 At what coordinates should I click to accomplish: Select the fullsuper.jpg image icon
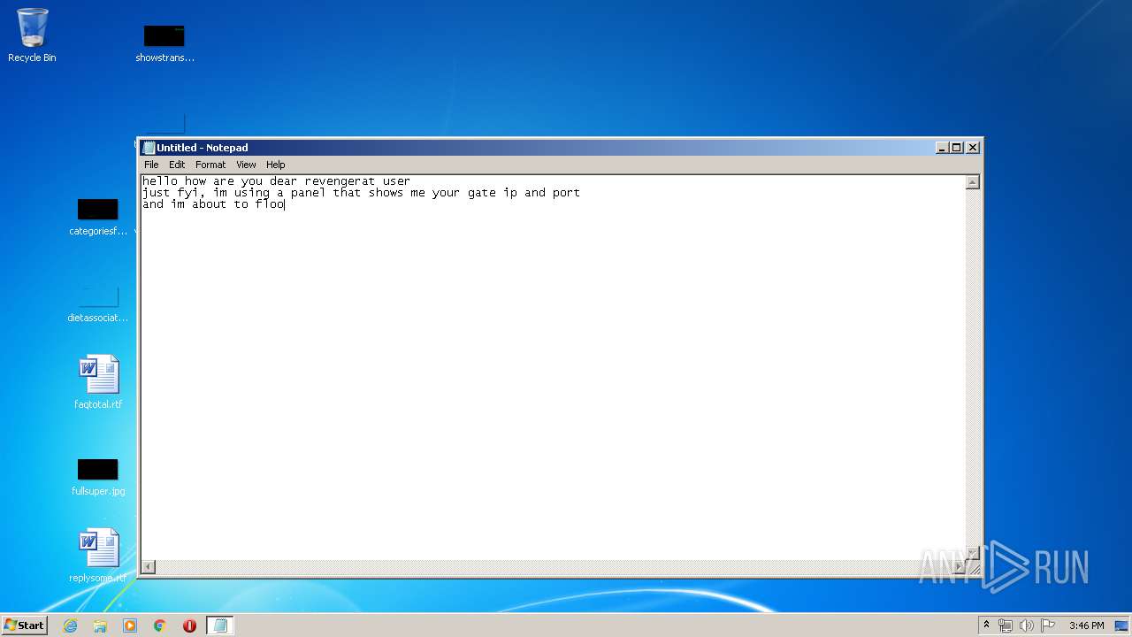click(x=98, y=477)
